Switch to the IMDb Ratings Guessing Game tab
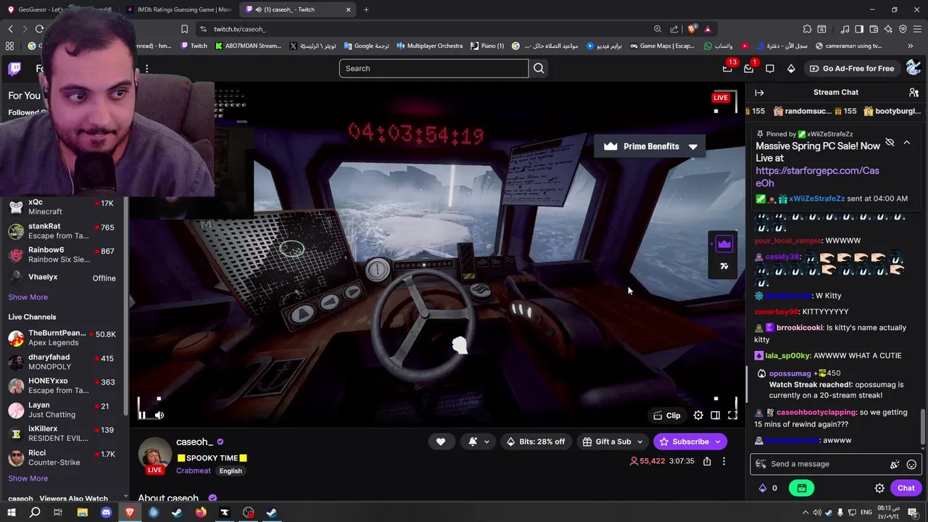This screenshot has width=928, height=522. pos(178,9)
